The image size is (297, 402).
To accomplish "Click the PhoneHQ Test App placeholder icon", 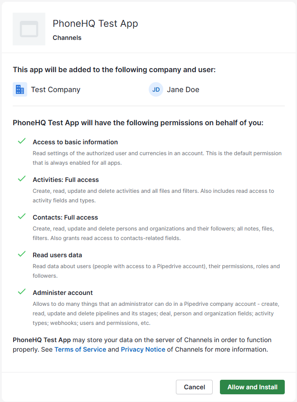I will pyautogui.click(x=29, y=29).
